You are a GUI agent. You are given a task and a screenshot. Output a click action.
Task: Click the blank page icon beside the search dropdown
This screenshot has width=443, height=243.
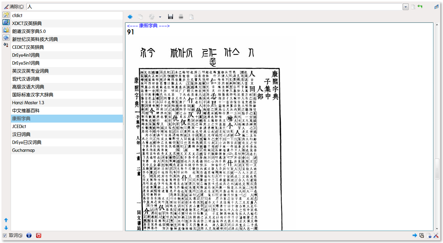[413, 7]
